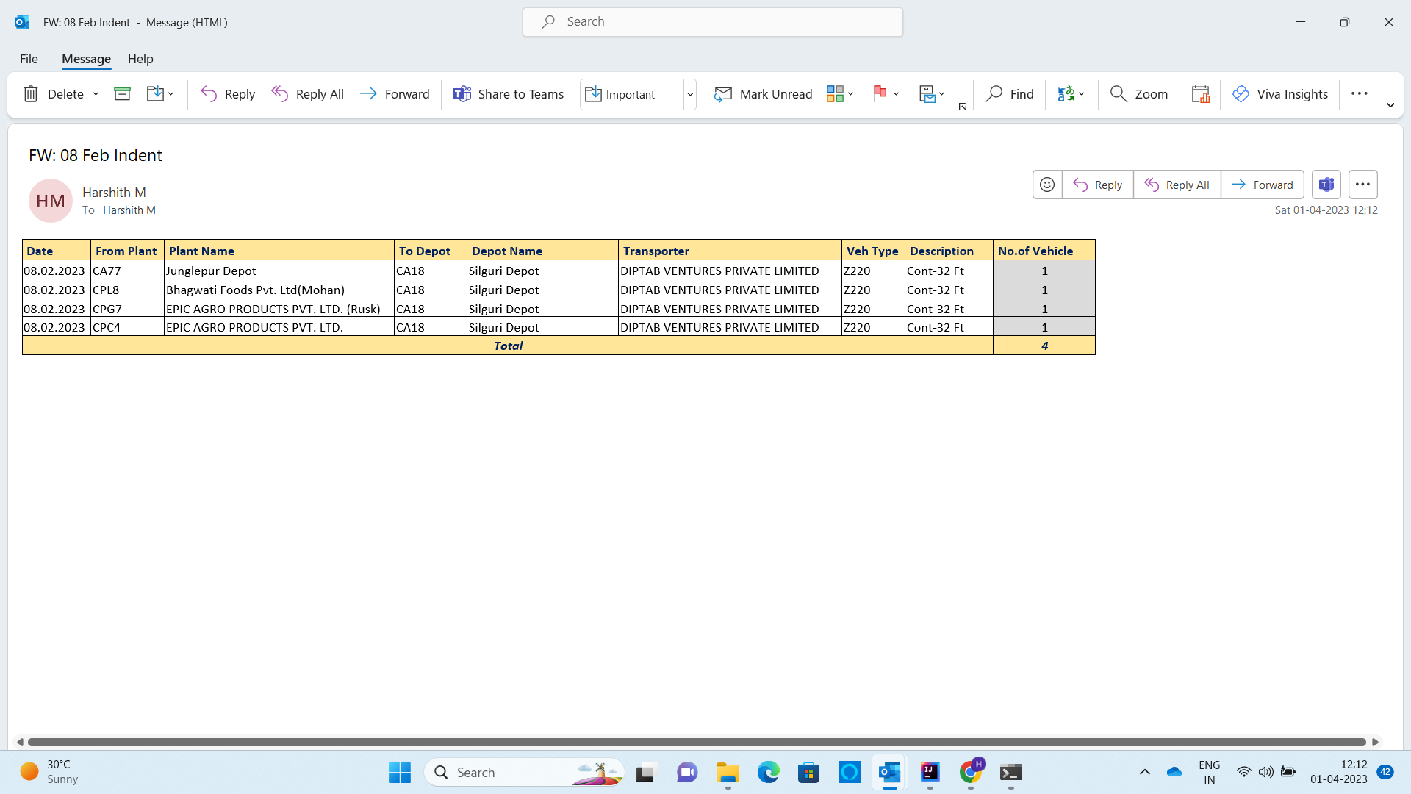Expand the Delete dropdown arrow

click(96, 94)
